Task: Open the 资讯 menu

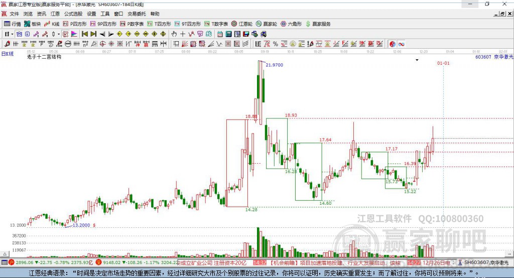Action: (x=42, y=14)
